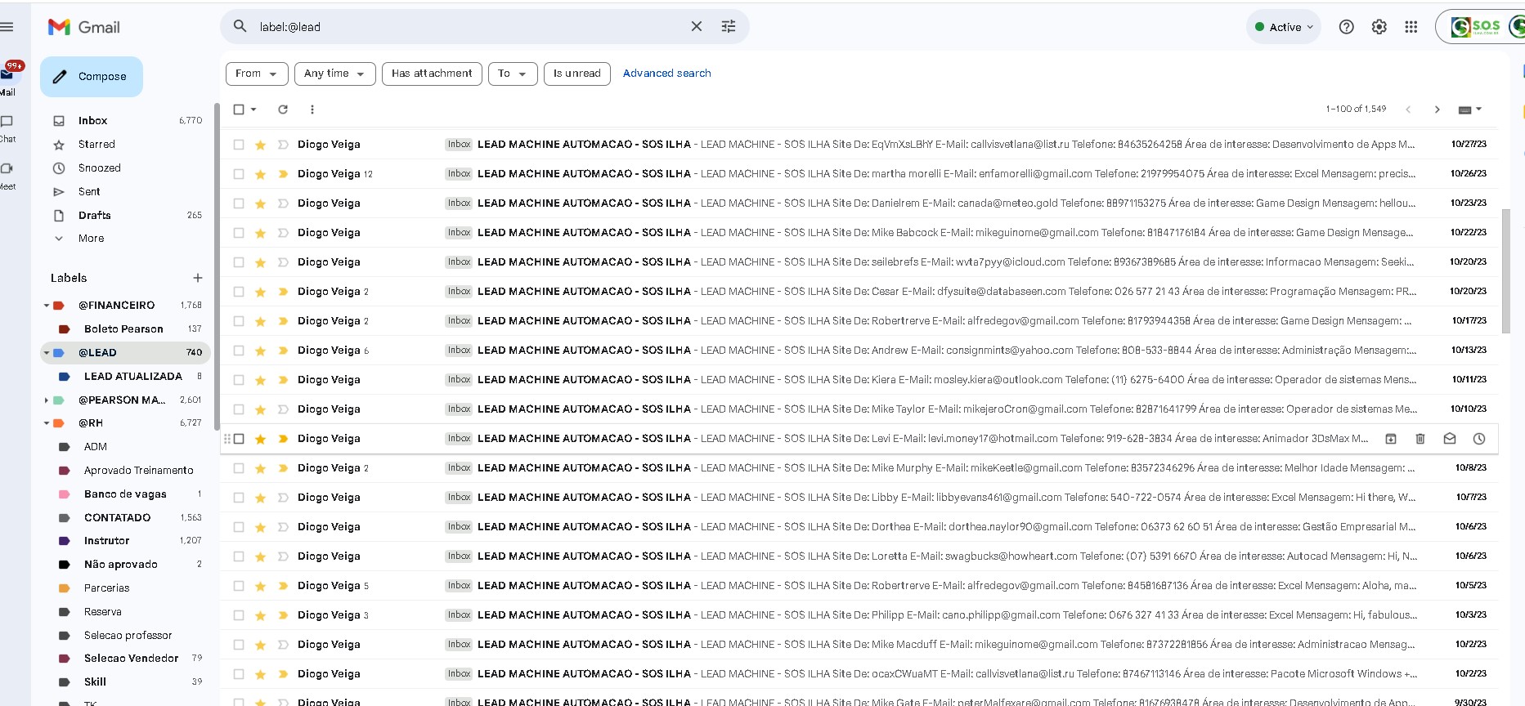Select the LEAD ATUALIZADA label

pos(132,377)
